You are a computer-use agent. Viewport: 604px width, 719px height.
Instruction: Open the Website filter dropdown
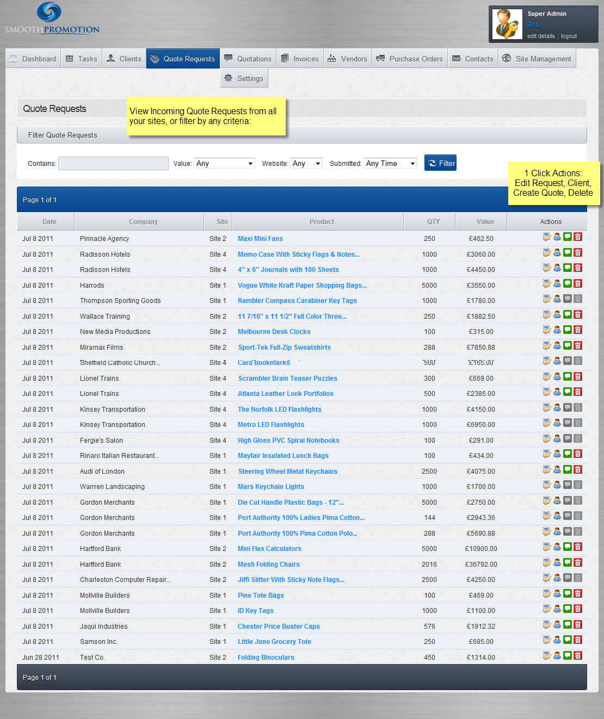tap(306, 163)
